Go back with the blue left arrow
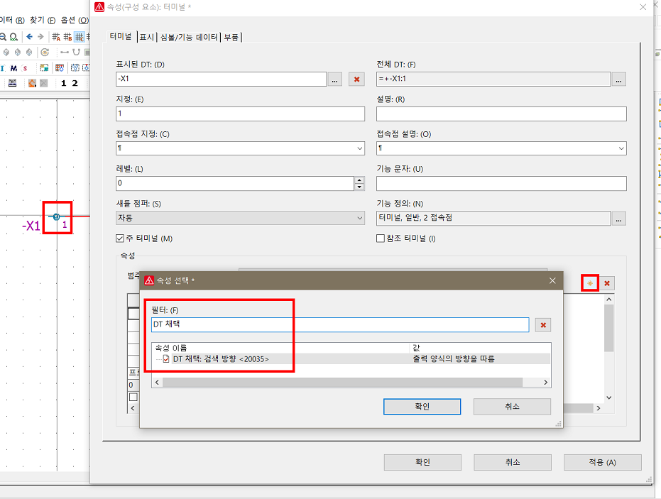This screenshot has width=661, height=499. tap(29, 37)
